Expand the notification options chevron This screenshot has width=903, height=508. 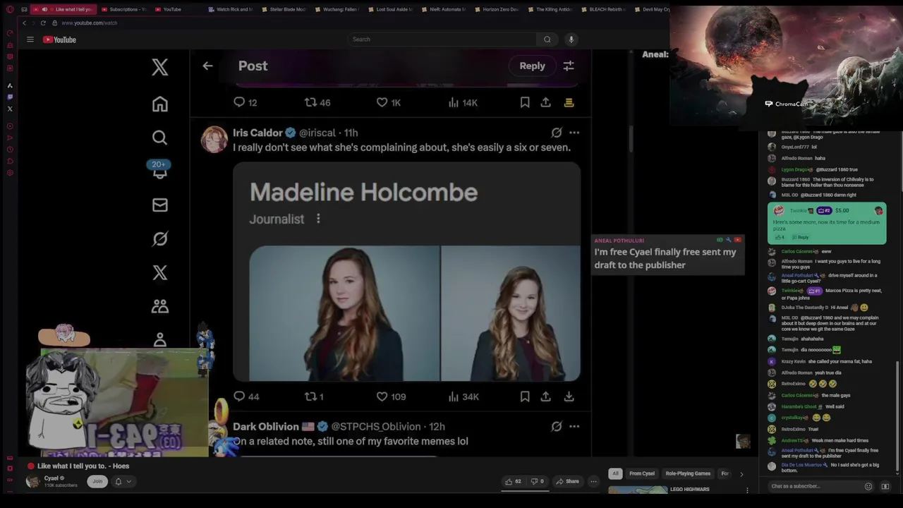128,481
